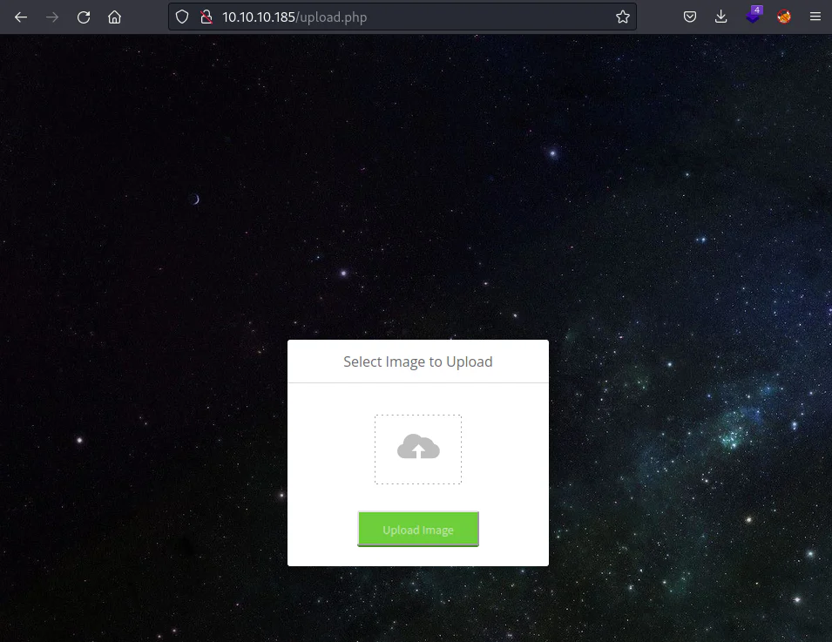Open the downloads panel
This screenshot has width=832, height=642.
721,17
